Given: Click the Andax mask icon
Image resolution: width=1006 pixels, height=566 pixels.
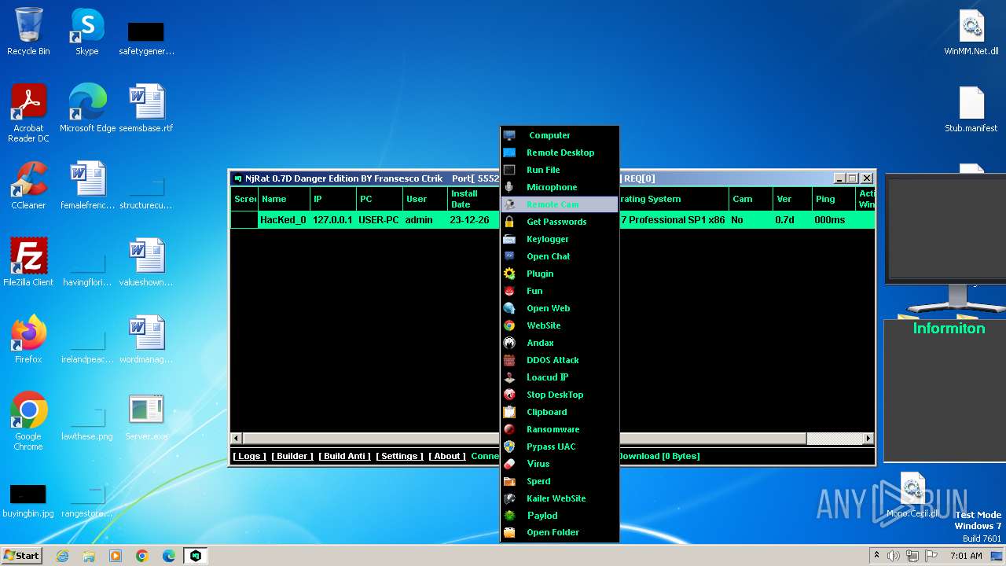Looking at the screenshot, I should click(509, 343).
